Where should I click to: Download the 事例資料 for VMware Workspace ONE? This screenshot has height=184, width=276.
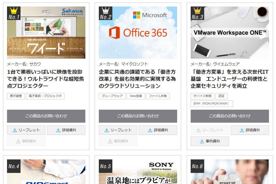(210, 141)
